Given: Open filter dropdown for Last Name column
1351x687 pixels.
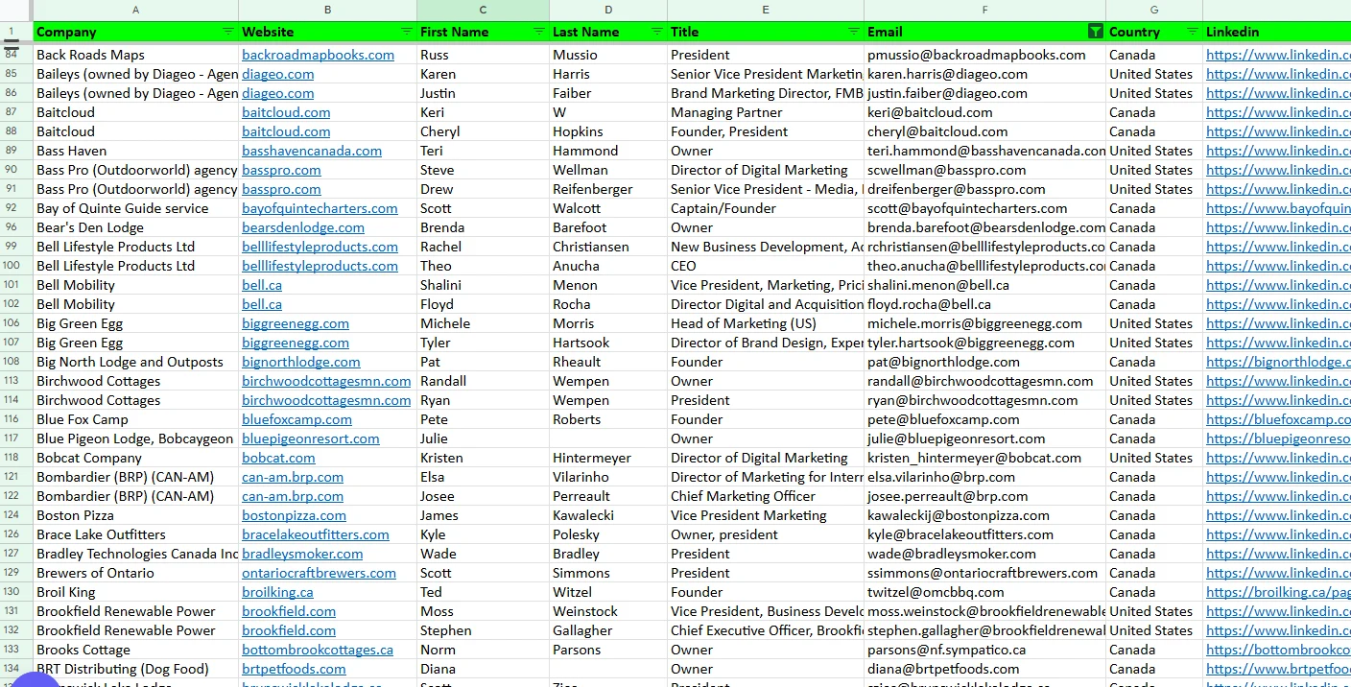Looking at the screenshot, I should point(657,32).
